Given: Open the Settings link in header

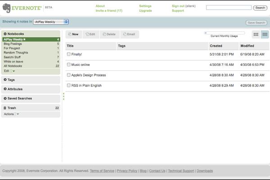Looking at the screenshot, I should (145, 6).
